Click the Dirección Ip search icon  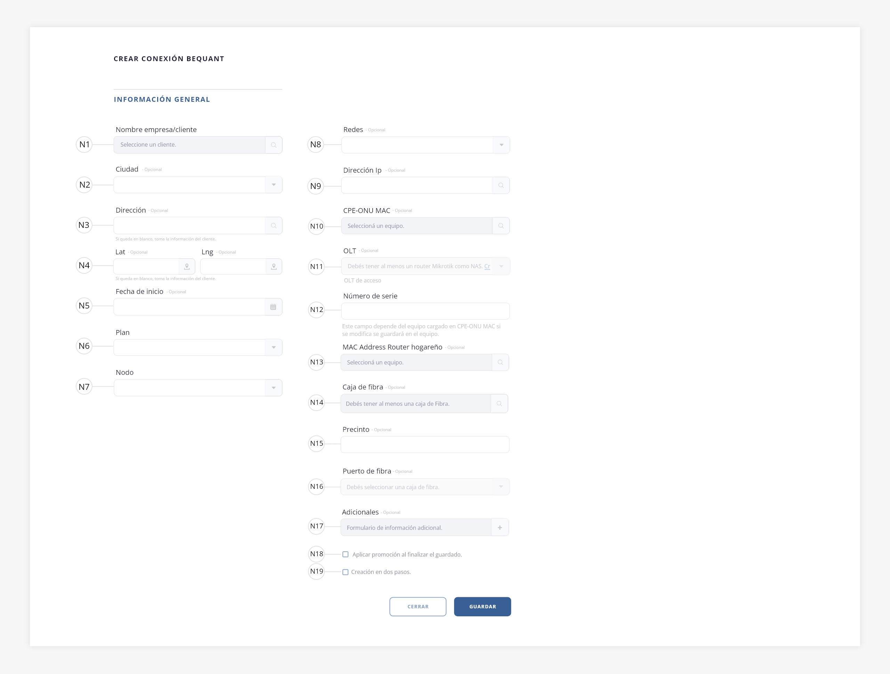501,186
